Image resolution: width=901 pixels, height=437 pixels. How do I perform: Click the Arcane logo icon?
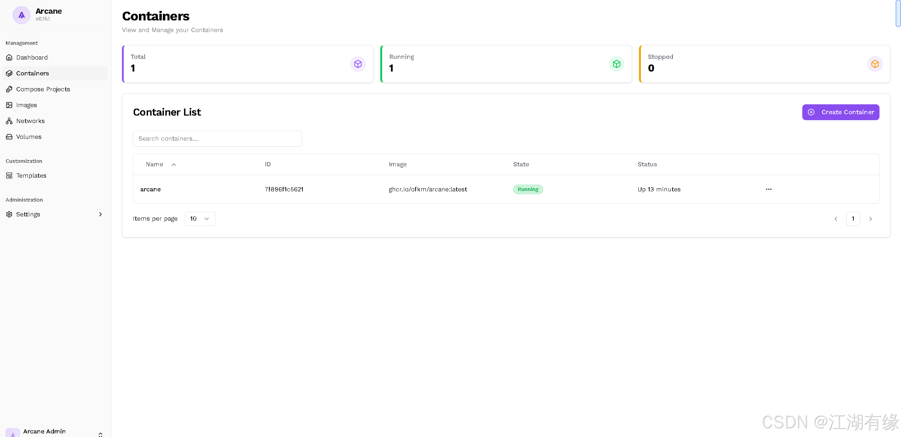pyautogui.click(x=22, y=15)
